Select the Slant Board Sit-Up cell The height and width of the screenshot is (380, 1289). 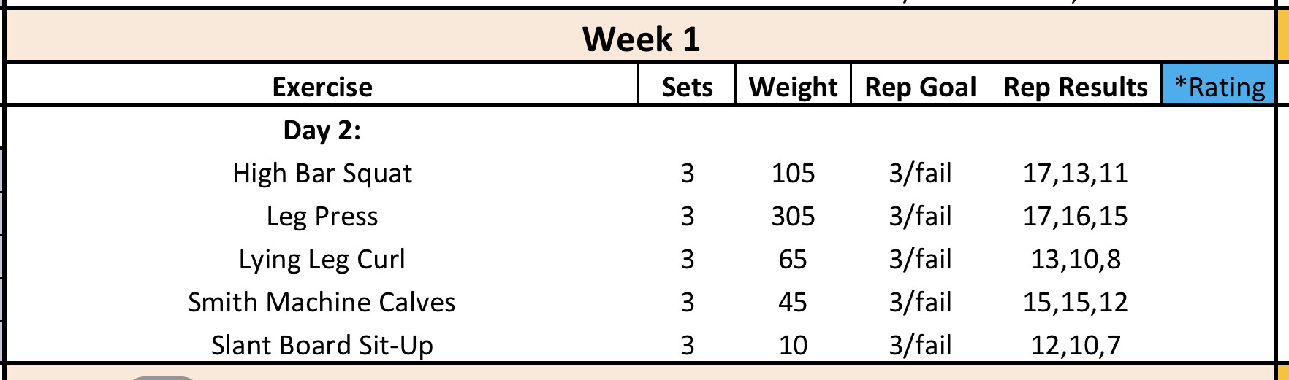point(322,345)
